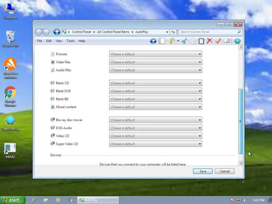Screen dimensions: 272x204
Task: Select the OpenShellS... desktop icon
Action: [10, 123]
